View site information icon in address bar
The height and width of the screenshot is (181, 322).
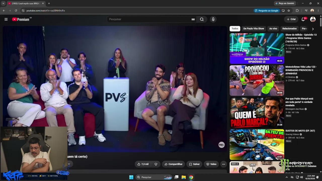(x=23, y=11)
